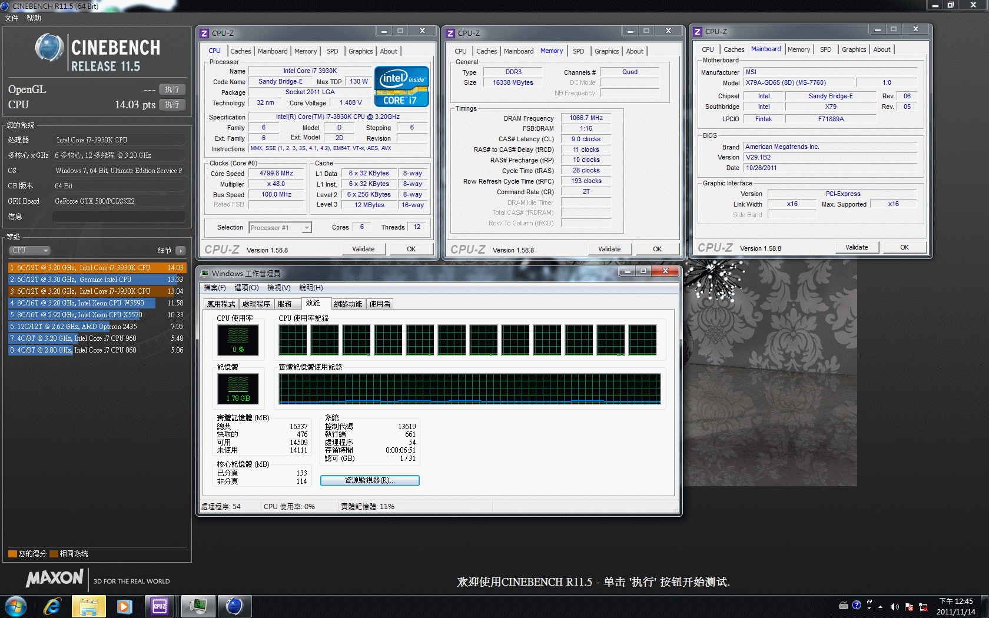Expand the 细节 details arrow button

(x=181, y=251)
